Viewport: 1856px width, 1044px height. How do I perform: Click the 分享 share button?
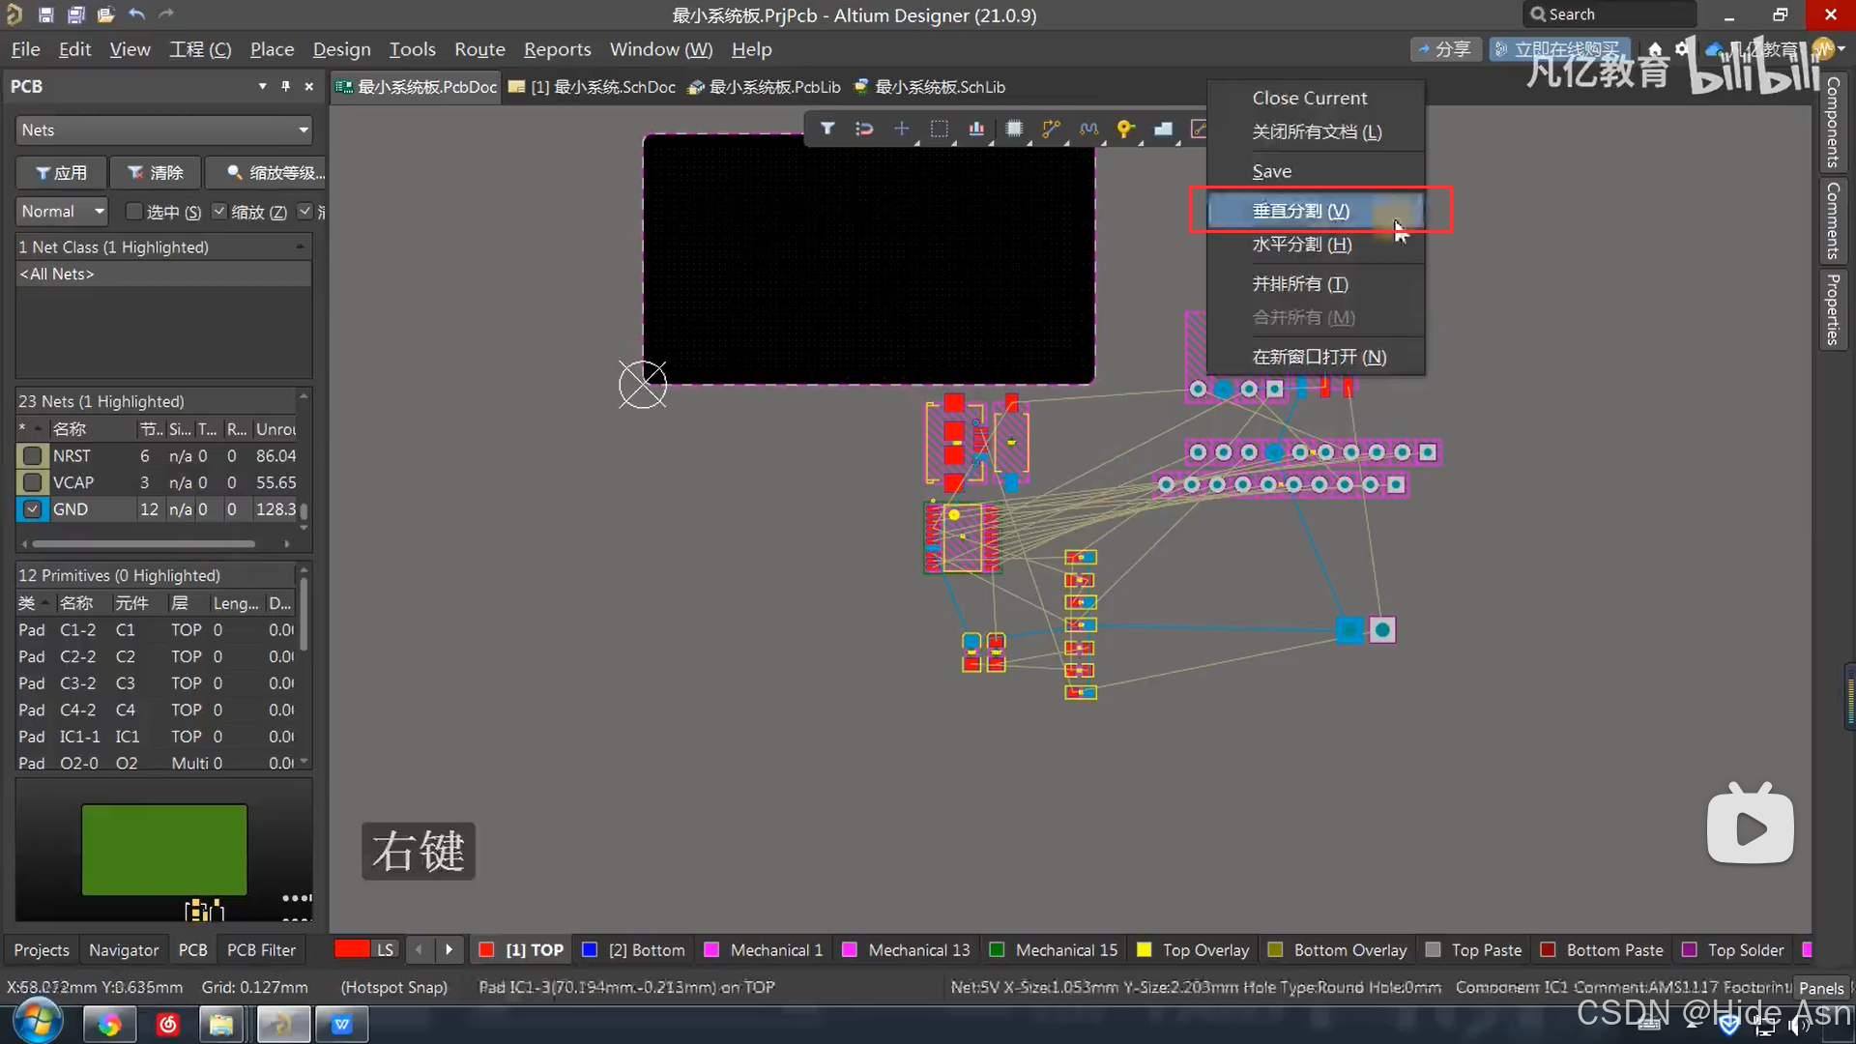[x=1445, y=49]
